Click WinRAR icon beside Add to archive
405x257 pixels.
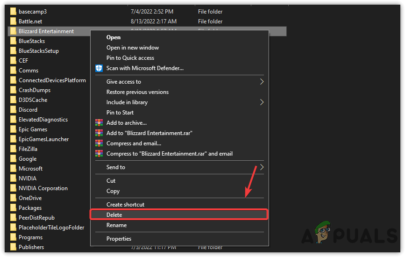(99, 123)
